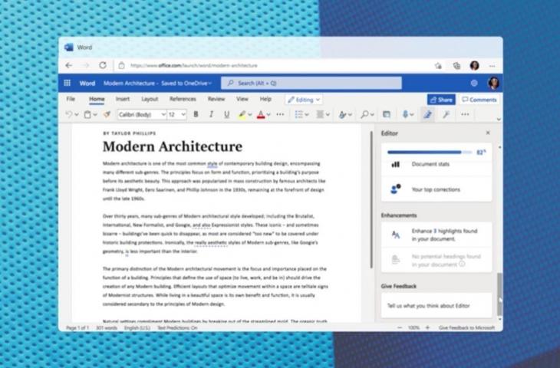Refresh the browser page
Screen dimensions: 560x368
tap(103, 65)
